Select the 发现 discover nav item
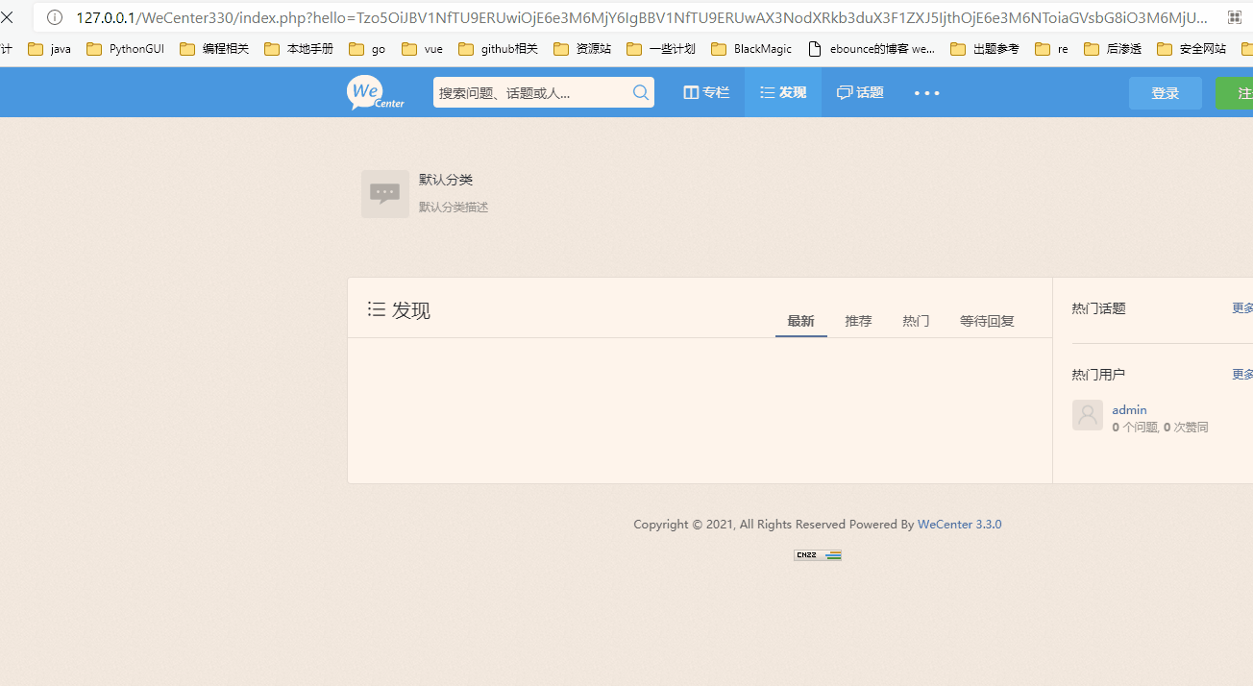Screen dimensions: 1253x686 tap(783, 93)
